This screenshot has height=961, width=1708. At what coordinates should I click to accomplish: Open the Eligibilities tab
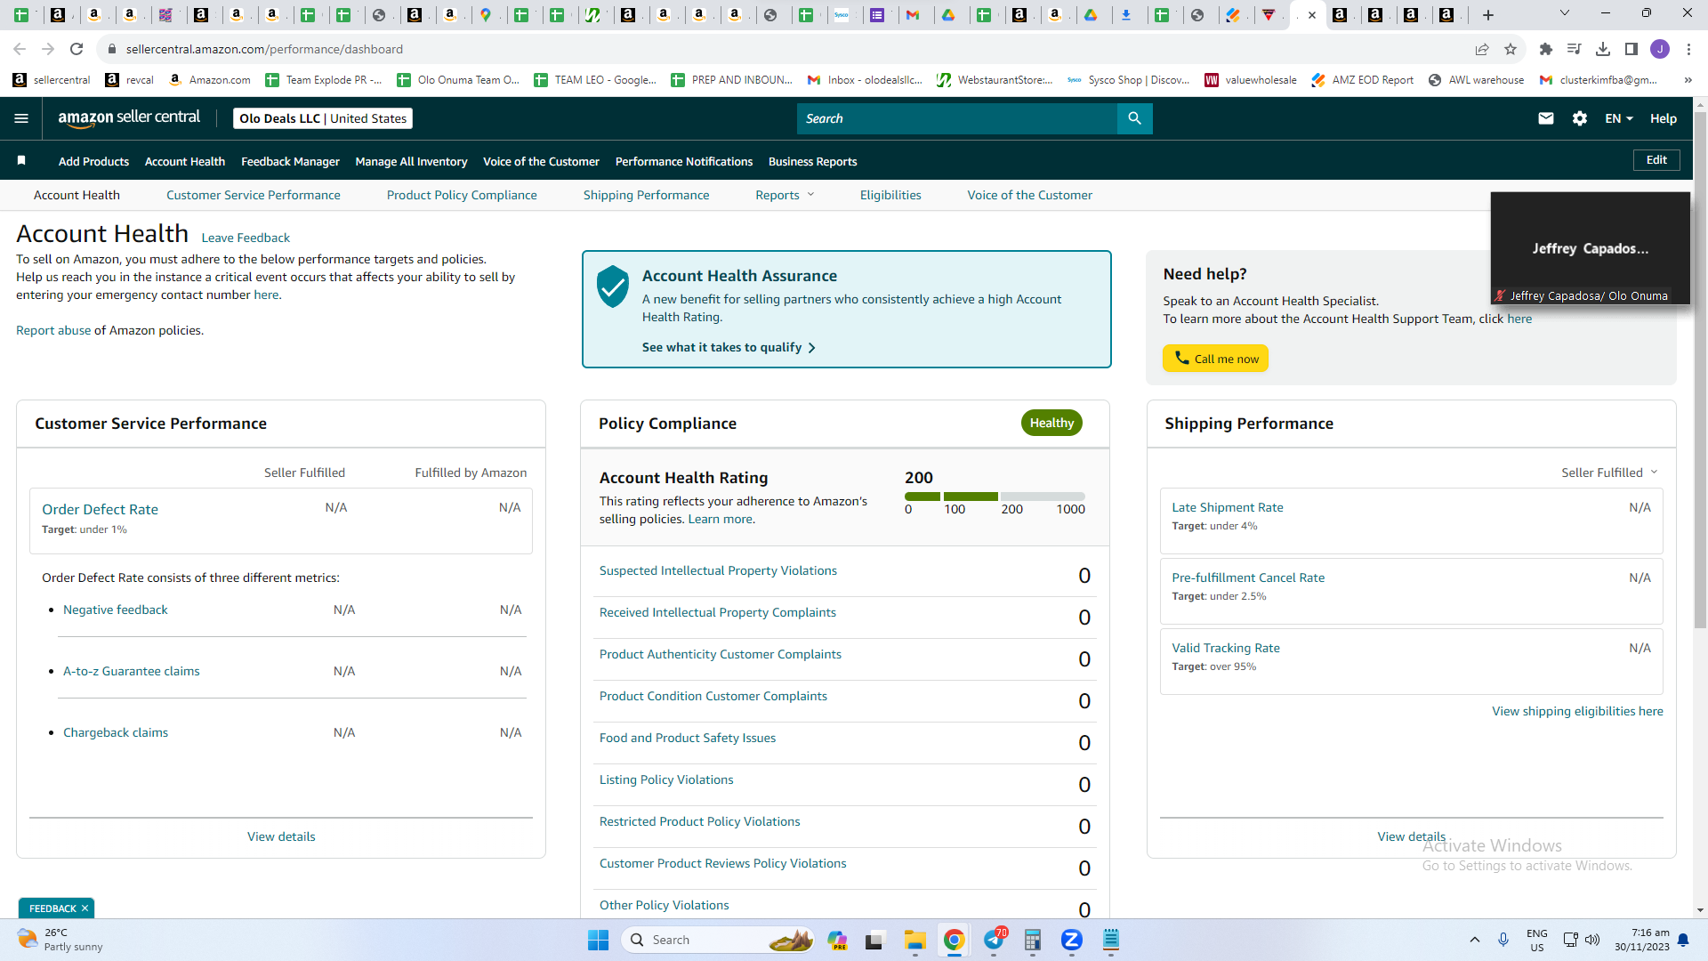(x=890, y=195)
